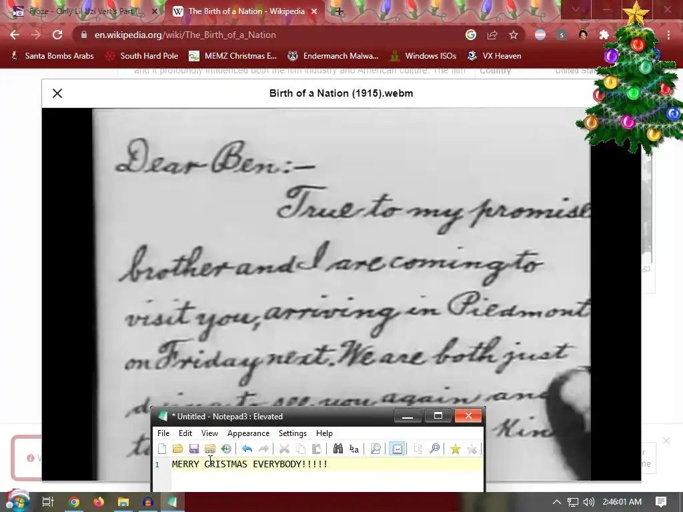Open the MEMZ Christmas bookmark
683x512 pixels.
click(233, 56)
